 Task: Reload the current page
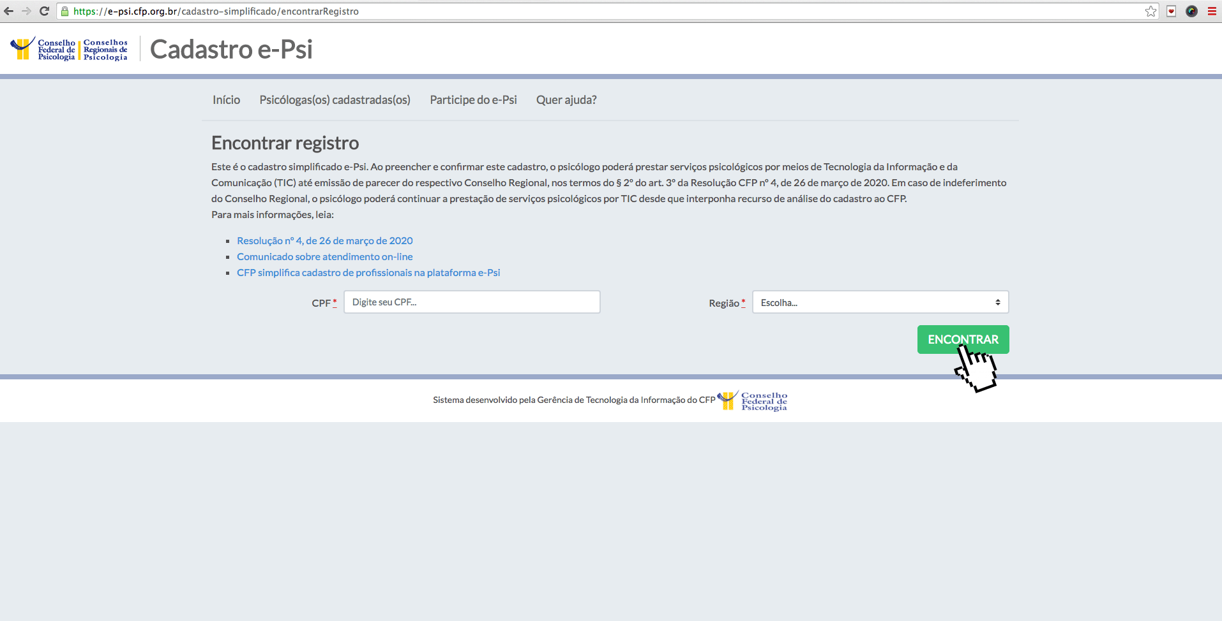(44, 11)
